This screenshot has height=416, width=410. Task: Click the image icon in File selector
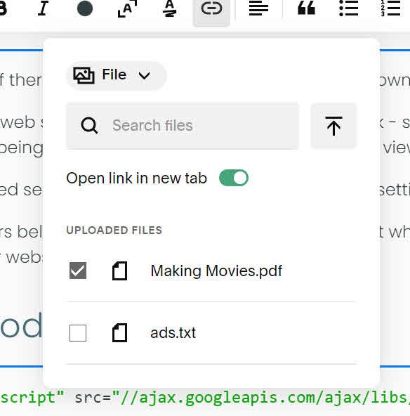[x=84, y=75]
